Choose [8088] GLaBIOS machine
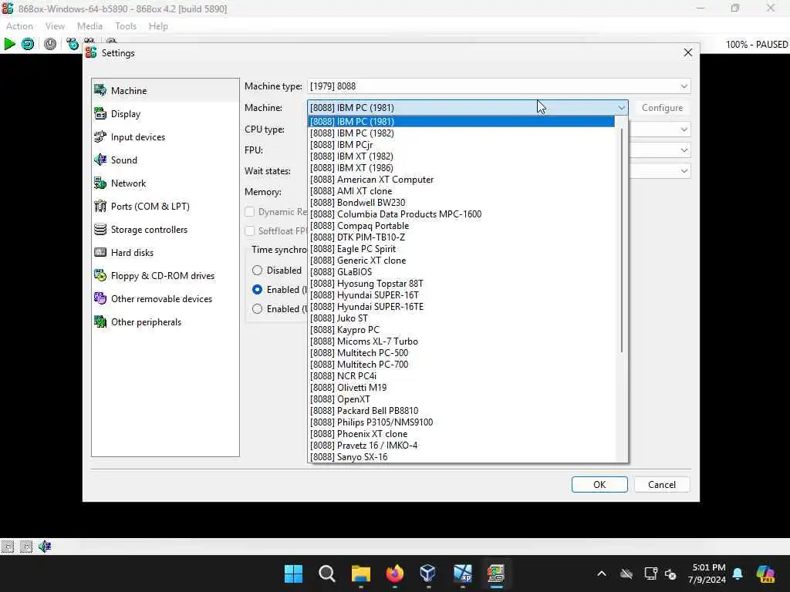Viewport: 790px width, 592px height. click(461, 272)
